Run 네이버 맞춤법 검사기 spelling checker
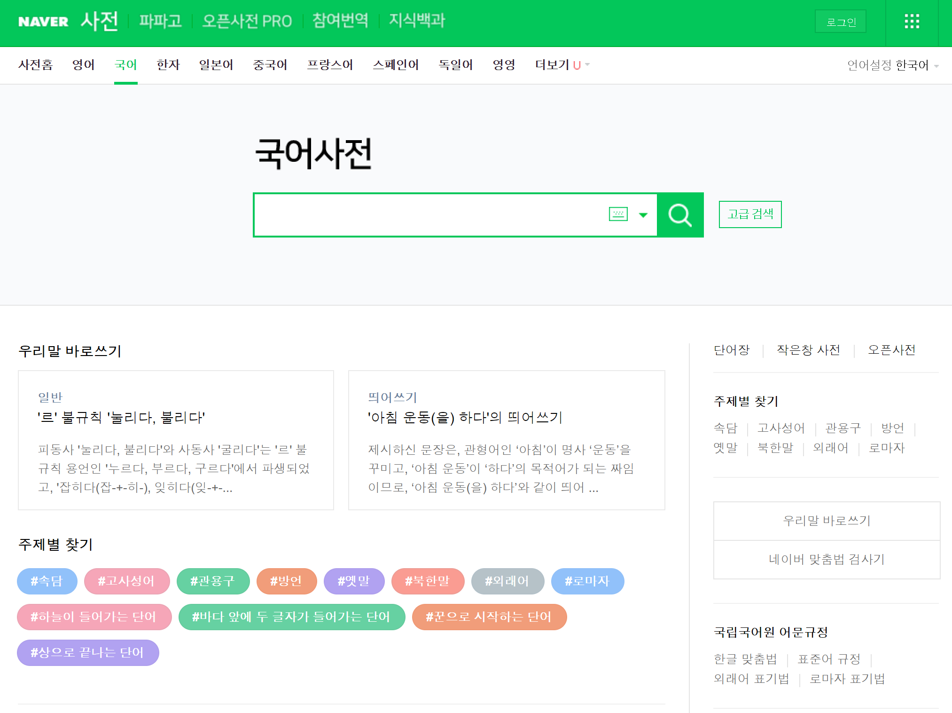 pos(827,560)
